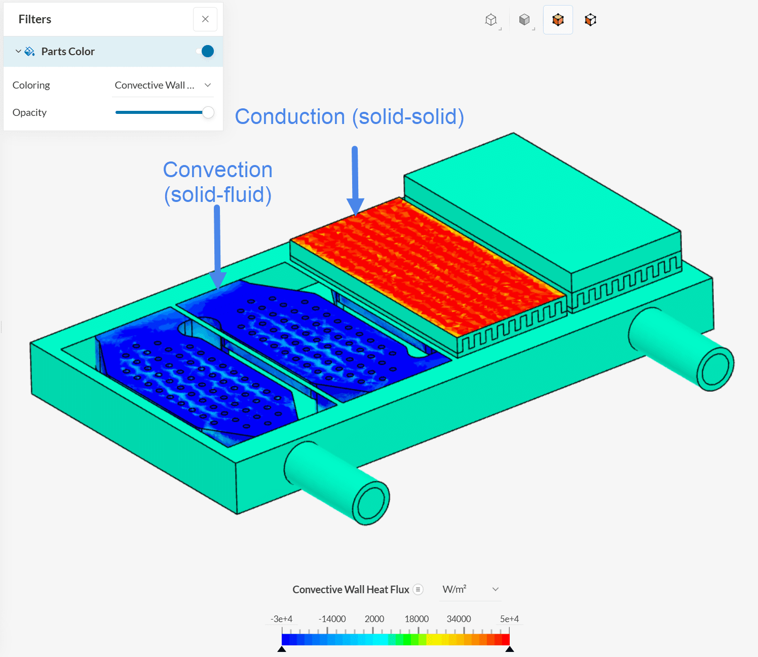Click the Parts Color filter label
Viewport: 758px width, 657px height.
(68, 52)
